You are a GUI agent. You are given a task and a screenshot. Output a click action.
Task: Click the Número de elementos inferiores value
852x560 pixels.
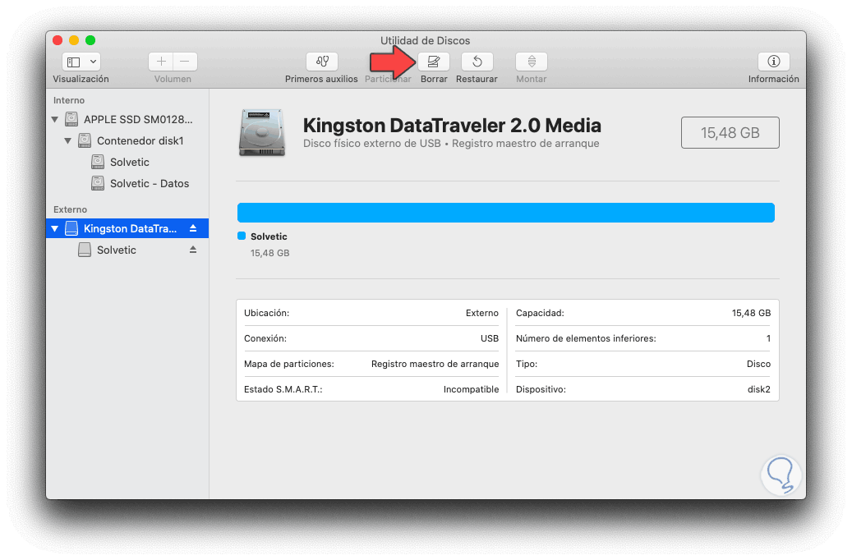coord(768,338)
